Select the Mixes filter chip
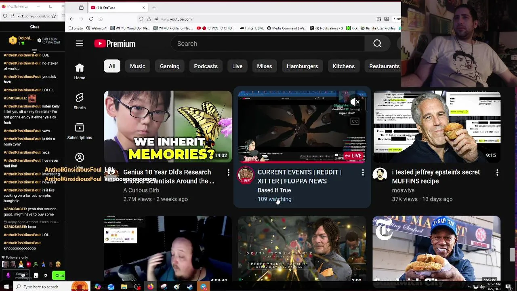The height and width of the screenshot is (291, 517). 265,66
